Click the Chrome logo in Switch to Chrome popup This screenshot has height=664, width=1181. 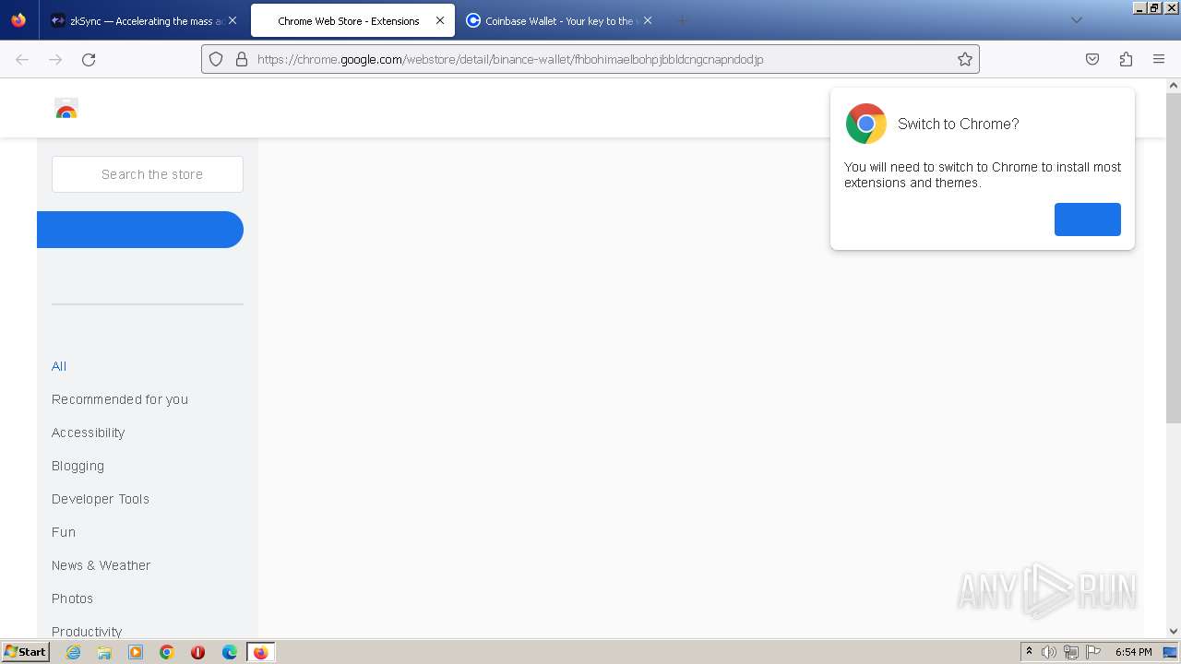coord(866,124)
